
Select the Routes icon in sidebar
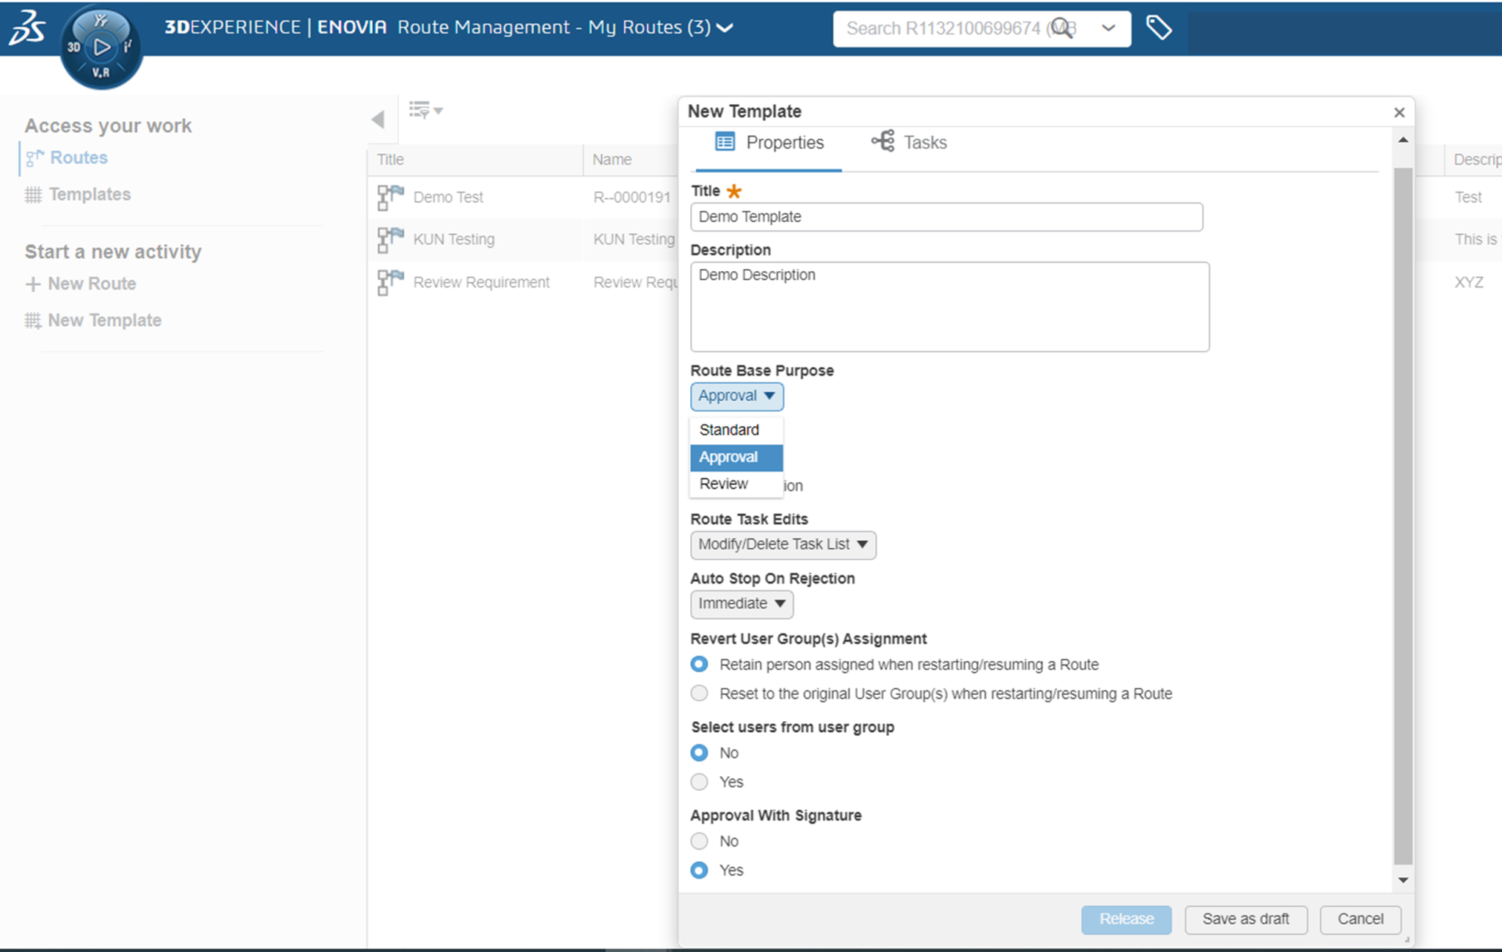coord(33,158)
